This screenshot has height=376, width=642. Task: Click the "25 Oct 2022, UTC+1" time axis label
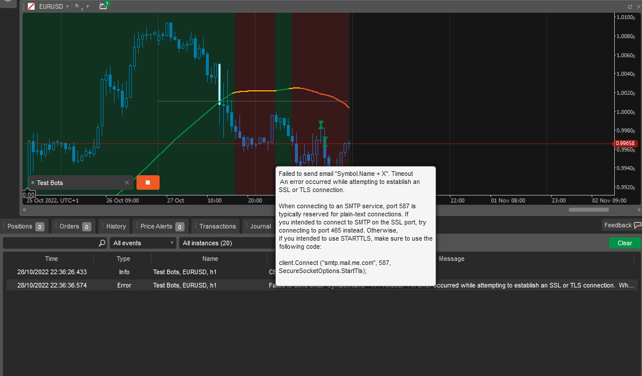click(x=53, y=200)
